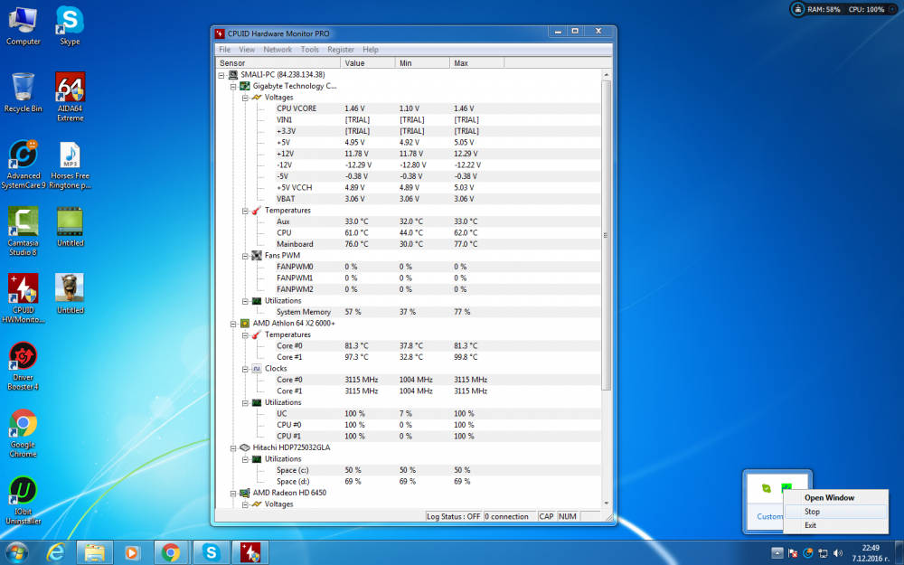Open the Network menu
Screen dimensions: 904x565
point(278,50)
